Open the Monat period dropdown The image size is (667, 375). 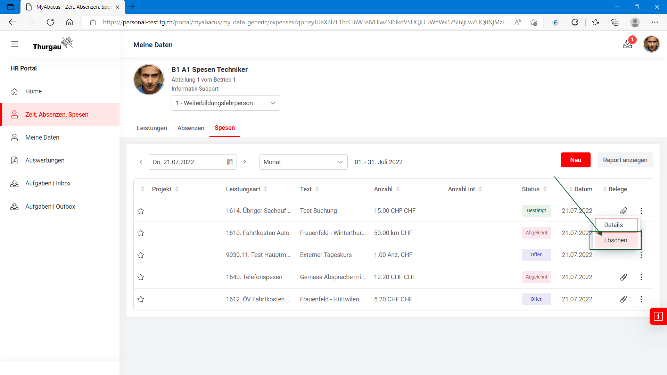click(x=303, y=162)
